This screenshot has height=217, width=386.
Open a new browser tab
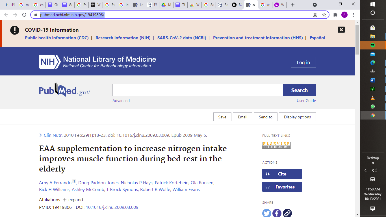coord(293,5)
